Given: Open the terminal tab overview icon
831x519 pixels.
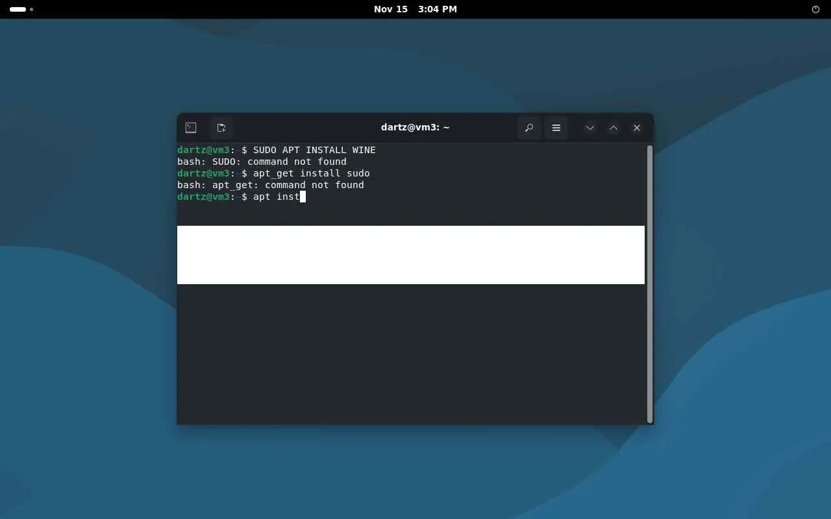Looking at the screenshot, I should coord(191,128).
